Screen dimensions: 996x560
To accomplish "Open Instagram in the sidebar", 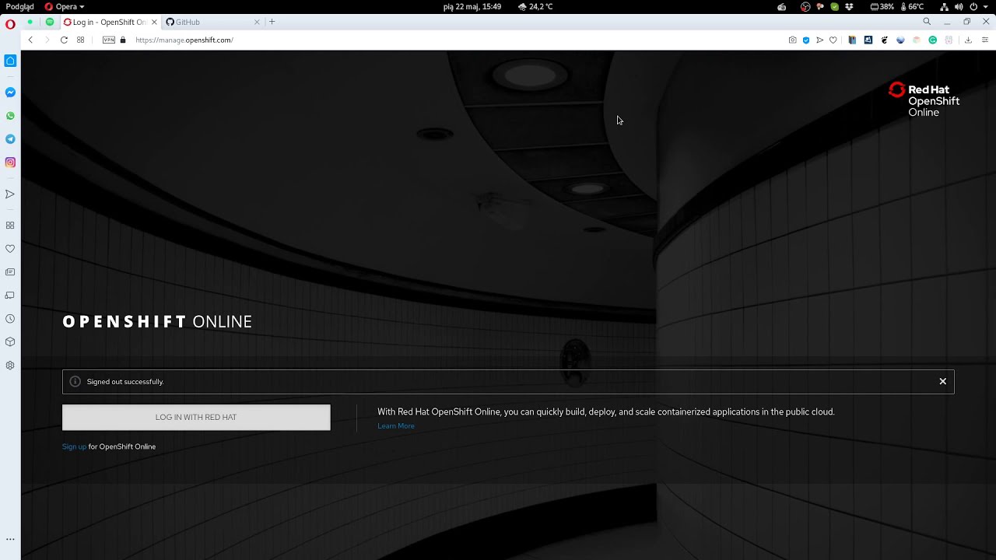I will coord(10,163).
